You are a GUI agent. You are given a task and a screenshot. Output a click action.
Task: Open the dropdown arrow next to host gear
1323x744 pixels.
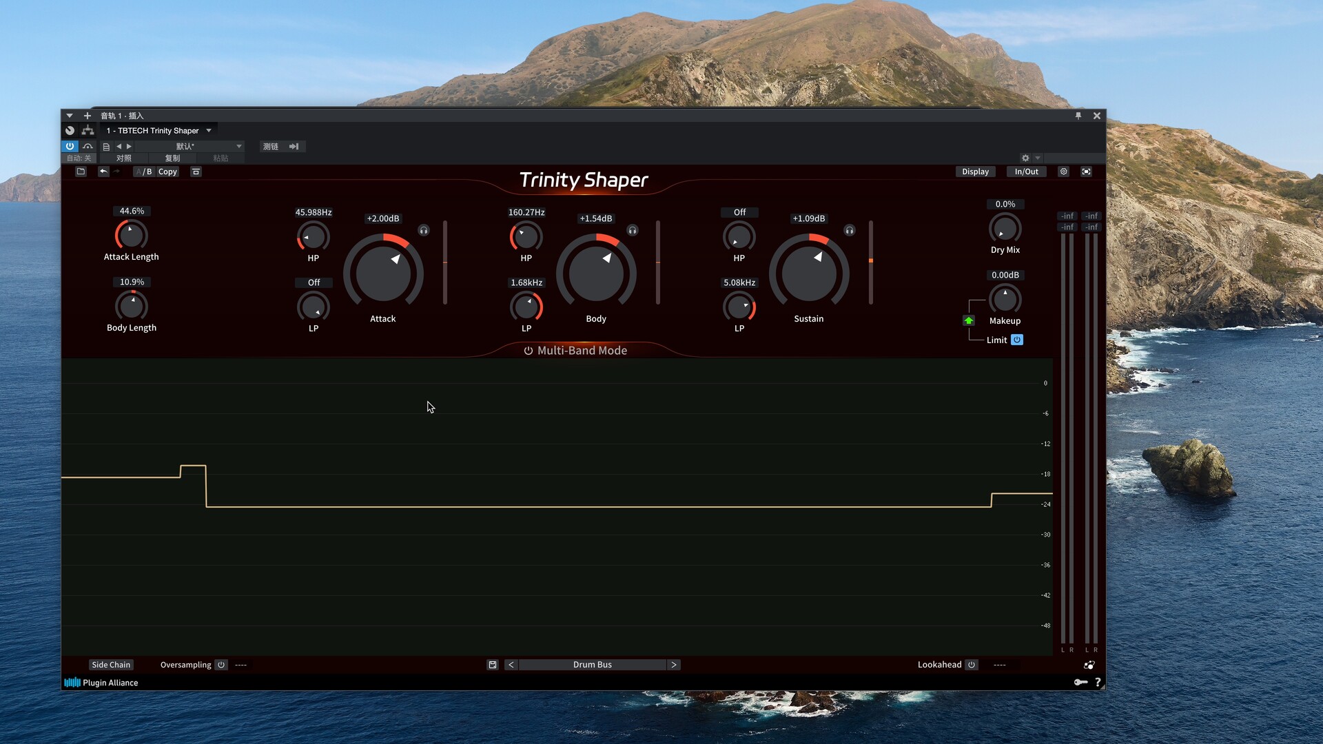pos(1038,158)
